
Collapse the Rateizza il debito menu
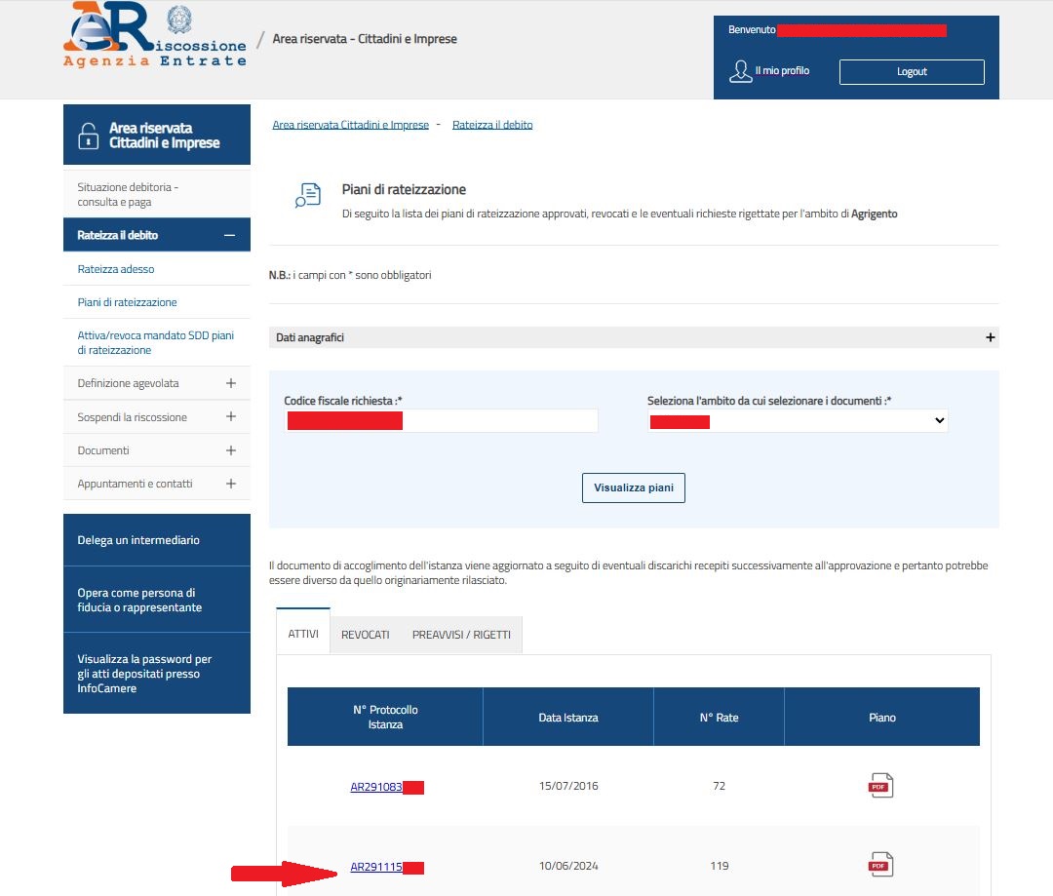click(230, 235)
